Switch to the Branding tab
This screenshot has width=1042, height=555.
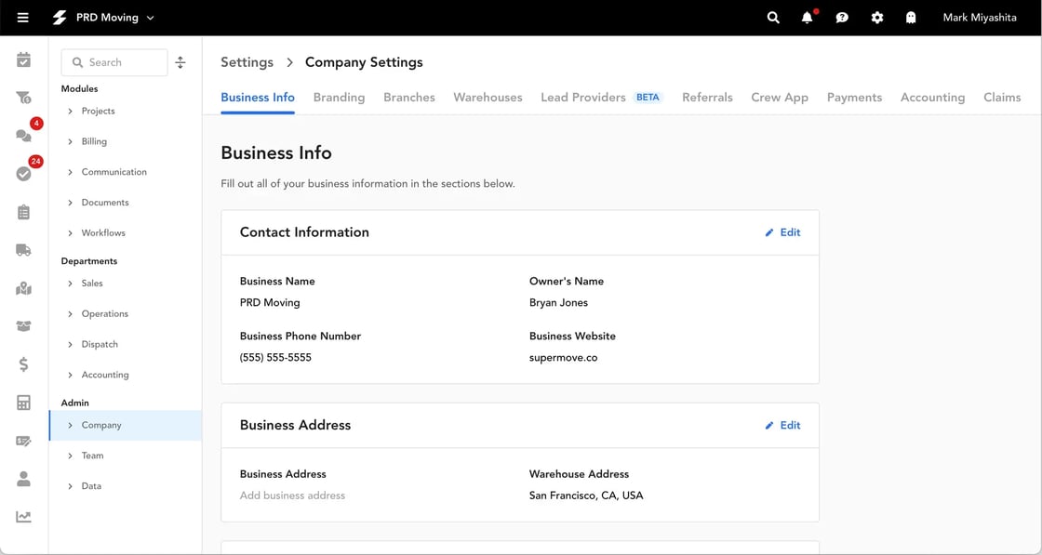(339, 97)
